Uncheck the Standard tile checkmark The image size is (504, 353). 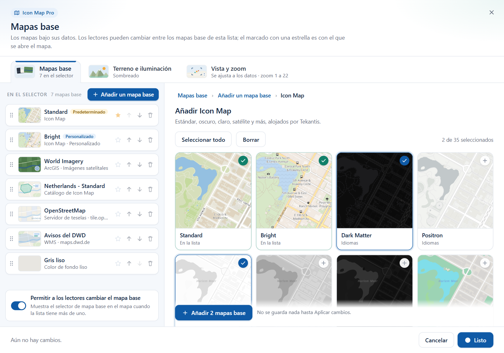[x=243, y=161]
